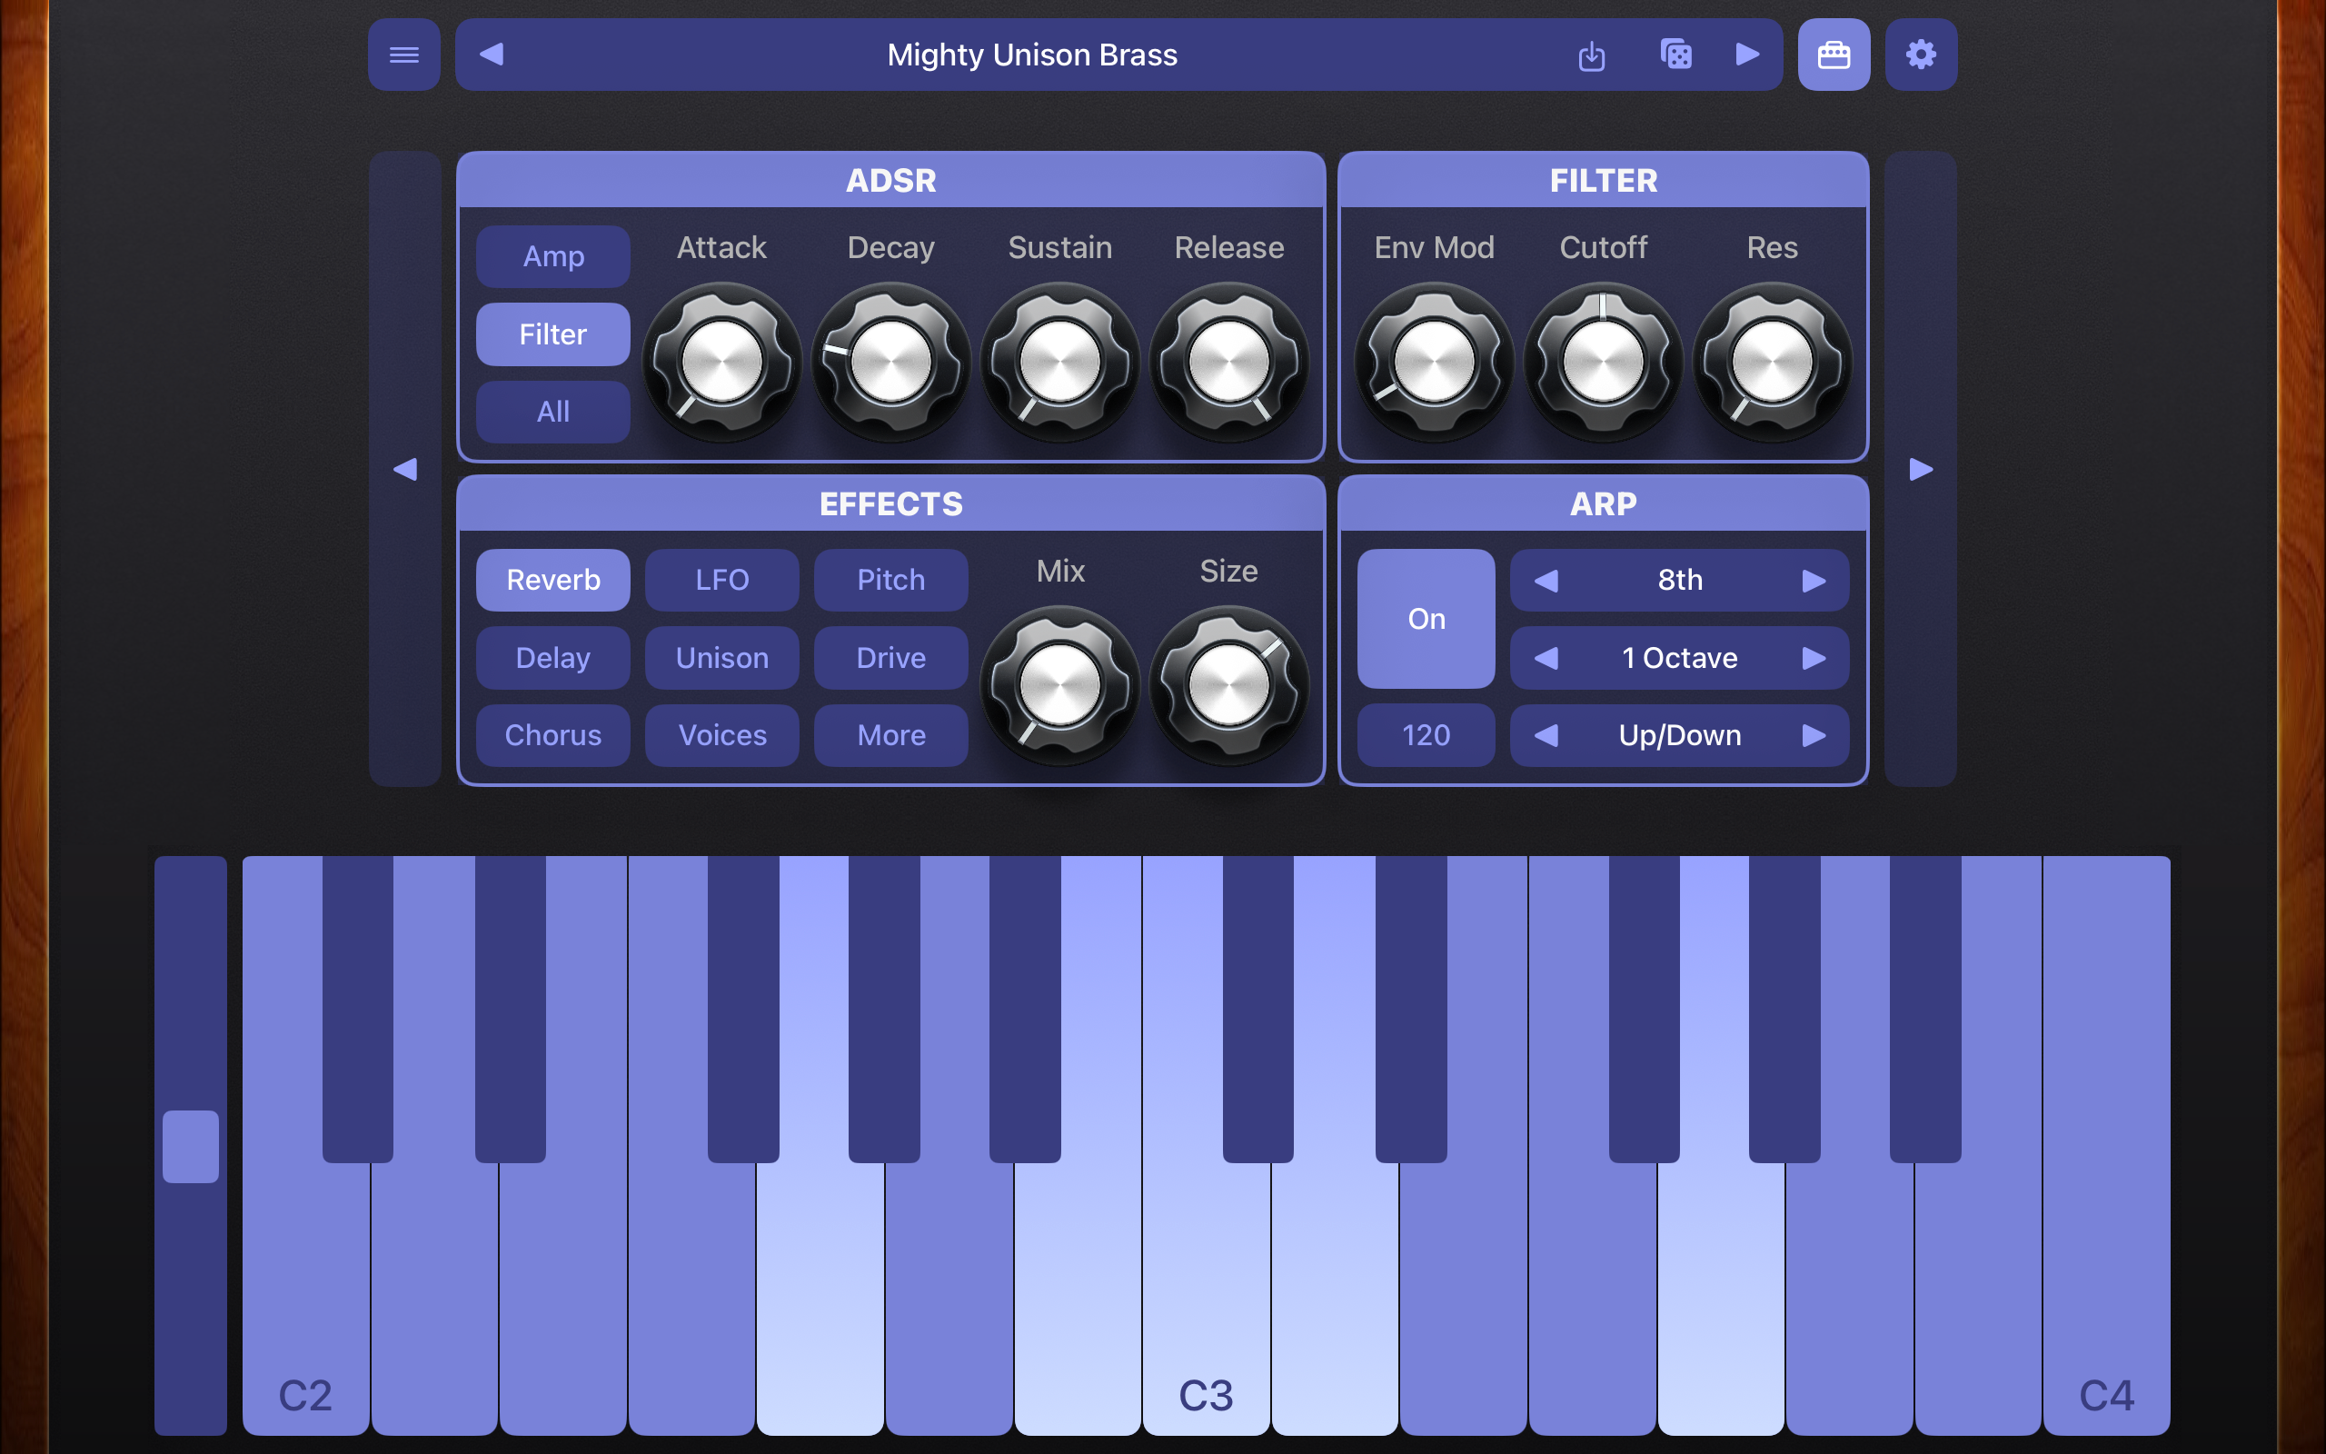This screenshot has width=2326, height=1454.
Task: Increase arp rate from 8th
Action: point(1814,581)
